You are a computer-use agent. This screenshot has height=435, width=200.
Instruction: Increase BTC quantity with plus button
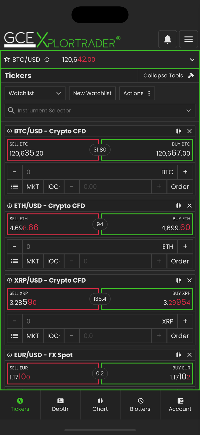point(185,172)
